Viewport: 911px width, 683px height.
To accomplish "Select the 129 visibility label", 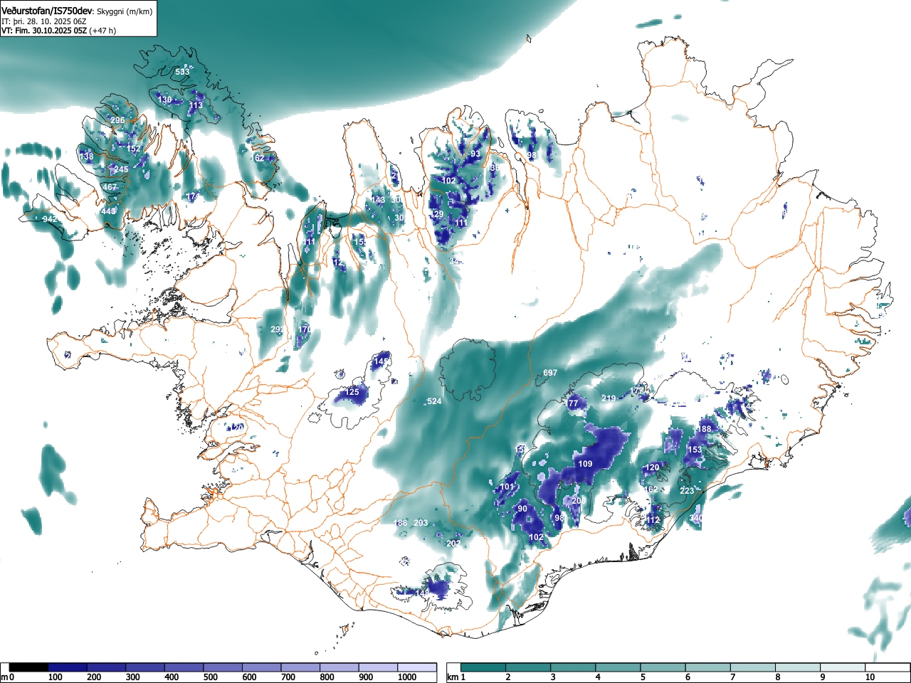I will 436,214.
